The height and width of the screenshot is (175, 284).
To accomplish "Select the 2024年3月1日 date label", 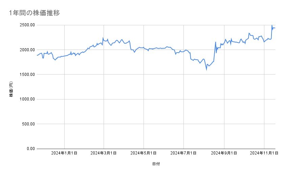I will [104, 153].
